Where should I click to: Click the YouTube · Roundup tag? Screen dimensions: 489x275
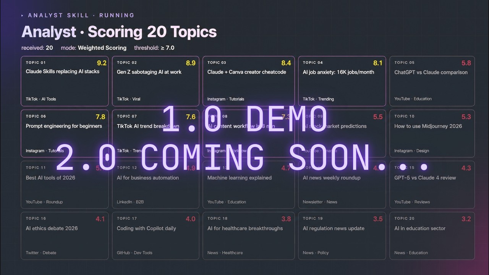coord(44,202)
